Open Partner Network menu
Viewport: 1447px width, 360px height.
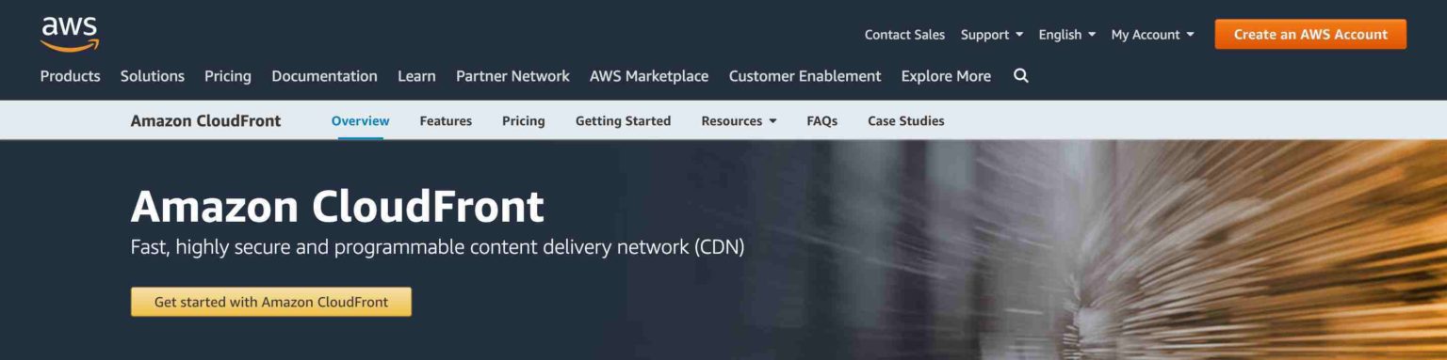512,76
